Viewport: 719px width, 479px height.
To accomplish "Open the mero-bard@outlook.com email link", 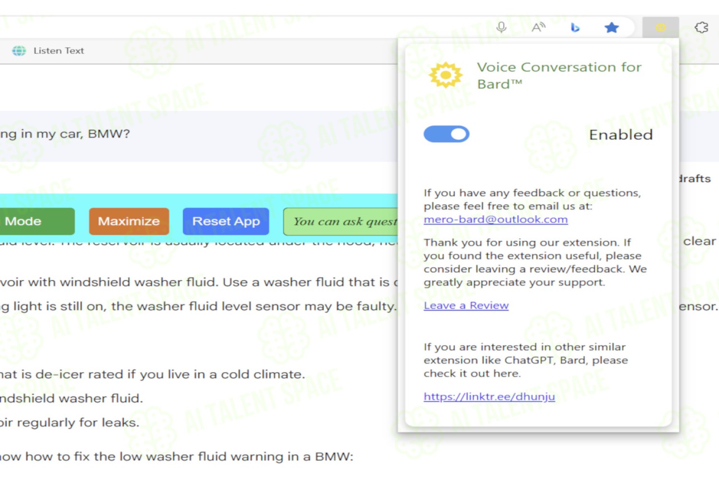I will coord(496,219).
